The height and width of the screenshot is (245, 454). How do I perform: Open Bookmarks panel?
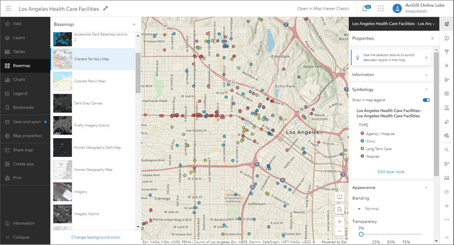point(25,107)
